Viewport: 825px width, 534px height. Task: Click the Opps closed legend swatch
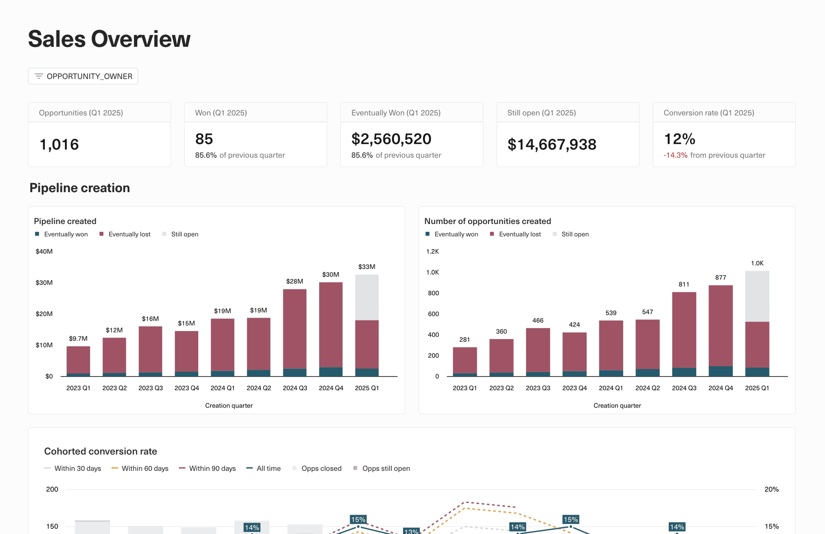[x=294, y=468]
